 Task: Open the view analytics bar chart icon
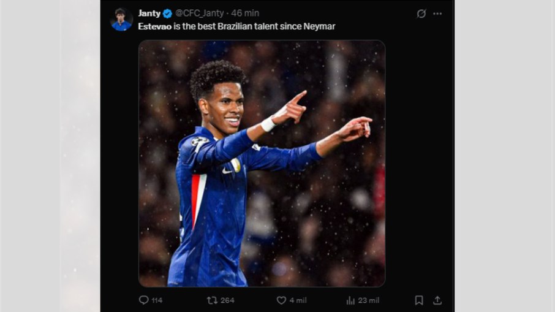pos(351,300)
